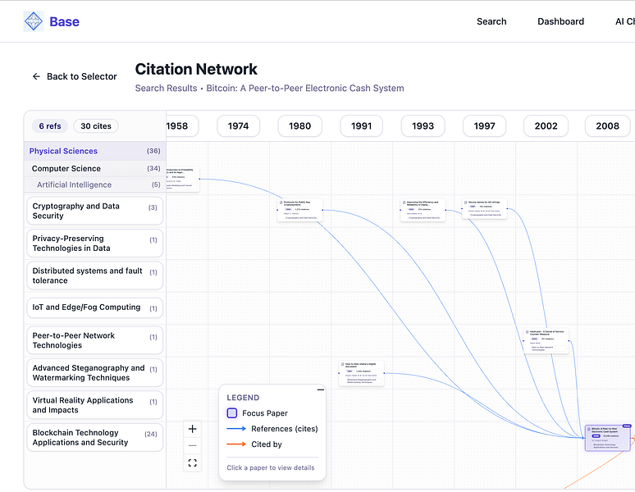Click the Bitcoin paper title breadcrumb
635x492 pixels.
coord(305,89)
